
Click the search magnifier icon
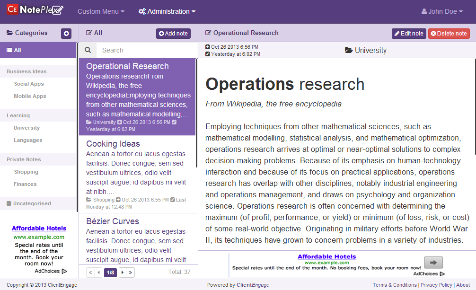point(88,50)
